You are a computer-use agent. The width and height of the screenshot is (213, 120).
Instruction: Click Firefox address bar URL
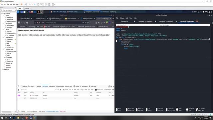coord(48,23)
